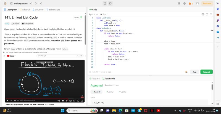Open the Edge sidebar shopping tag icon
Viewport: 221px width, 114px height.
pyautogui.click(x=218, y=9)
